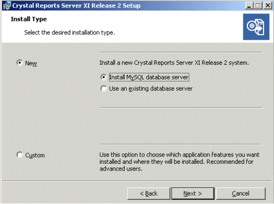Return with the Back button

(149, 194)
